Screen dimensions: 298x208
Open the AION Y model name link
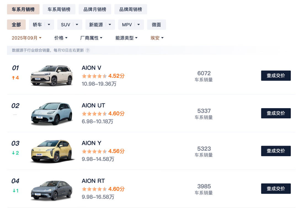[x=92, y=143]
